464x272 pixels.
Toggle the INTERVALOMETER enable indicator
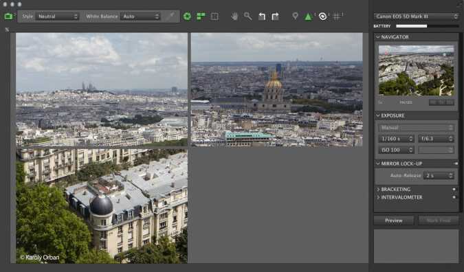point(454,197)
